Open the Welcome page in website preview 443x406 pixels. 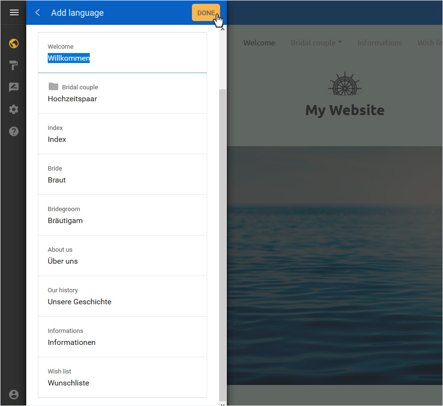pyautogui.click(x=259, y=43)
